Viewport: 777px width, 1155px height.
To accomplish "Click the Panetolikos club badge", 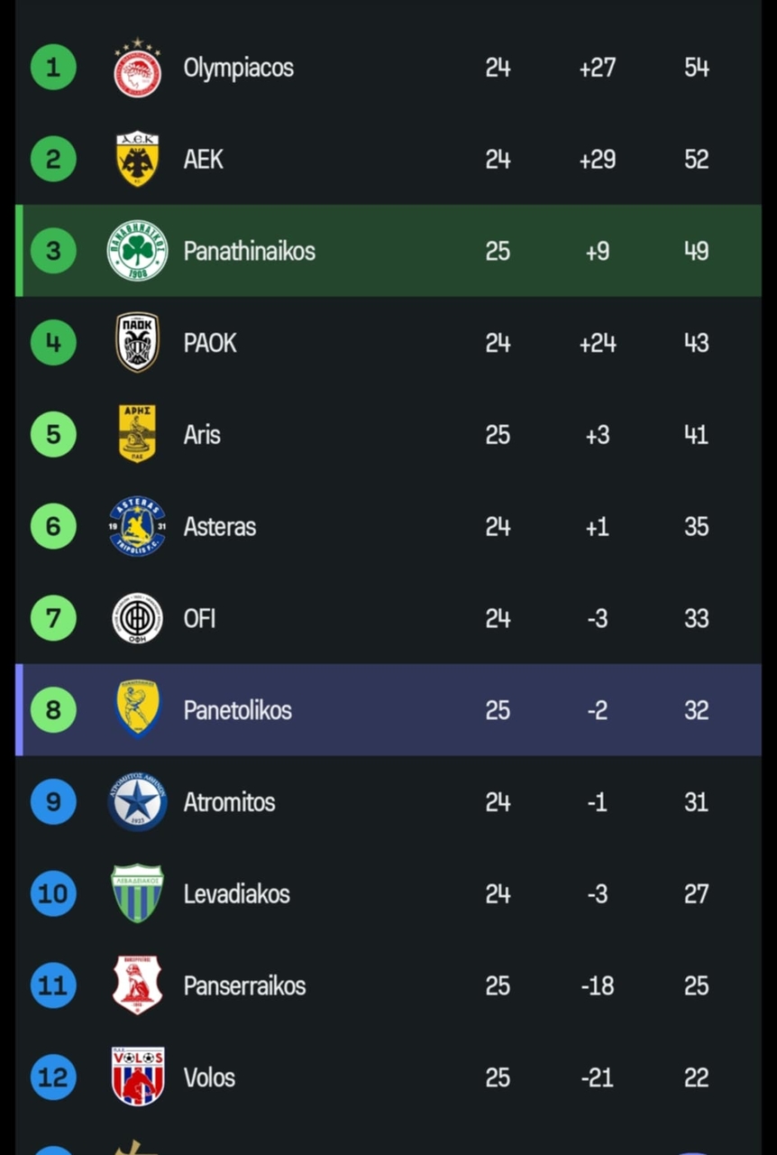I will click(136, 709).
